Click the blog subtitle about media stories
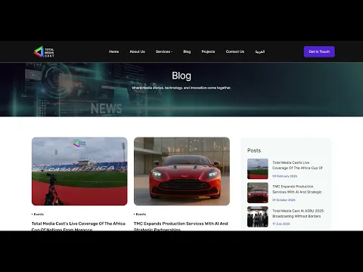The width and height of the screenshot is (363, 272). [181, 88]
